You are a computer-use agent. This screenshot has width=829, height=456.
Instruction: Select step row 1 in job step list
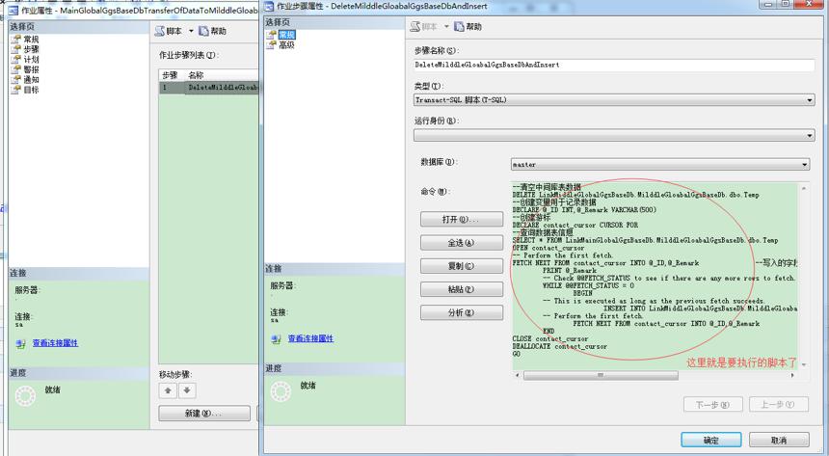(x=209, y=88)
